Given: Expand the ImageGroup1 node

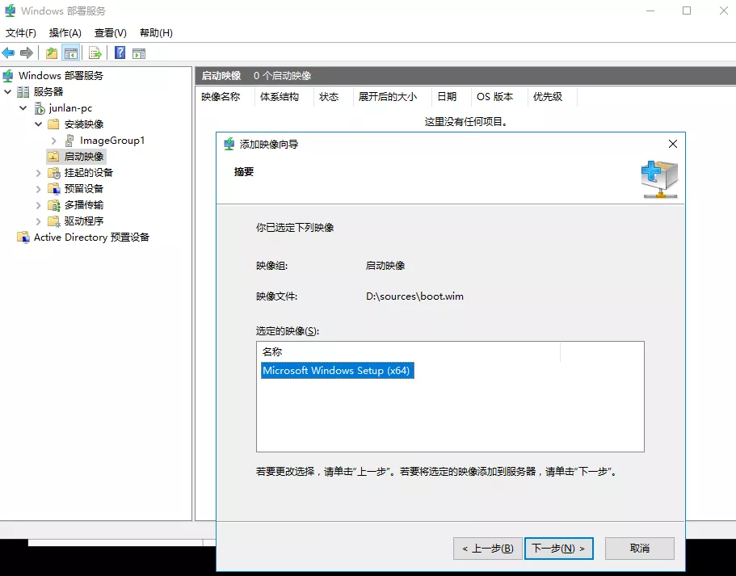Looking at the screenshot, I should coord(54,141).
